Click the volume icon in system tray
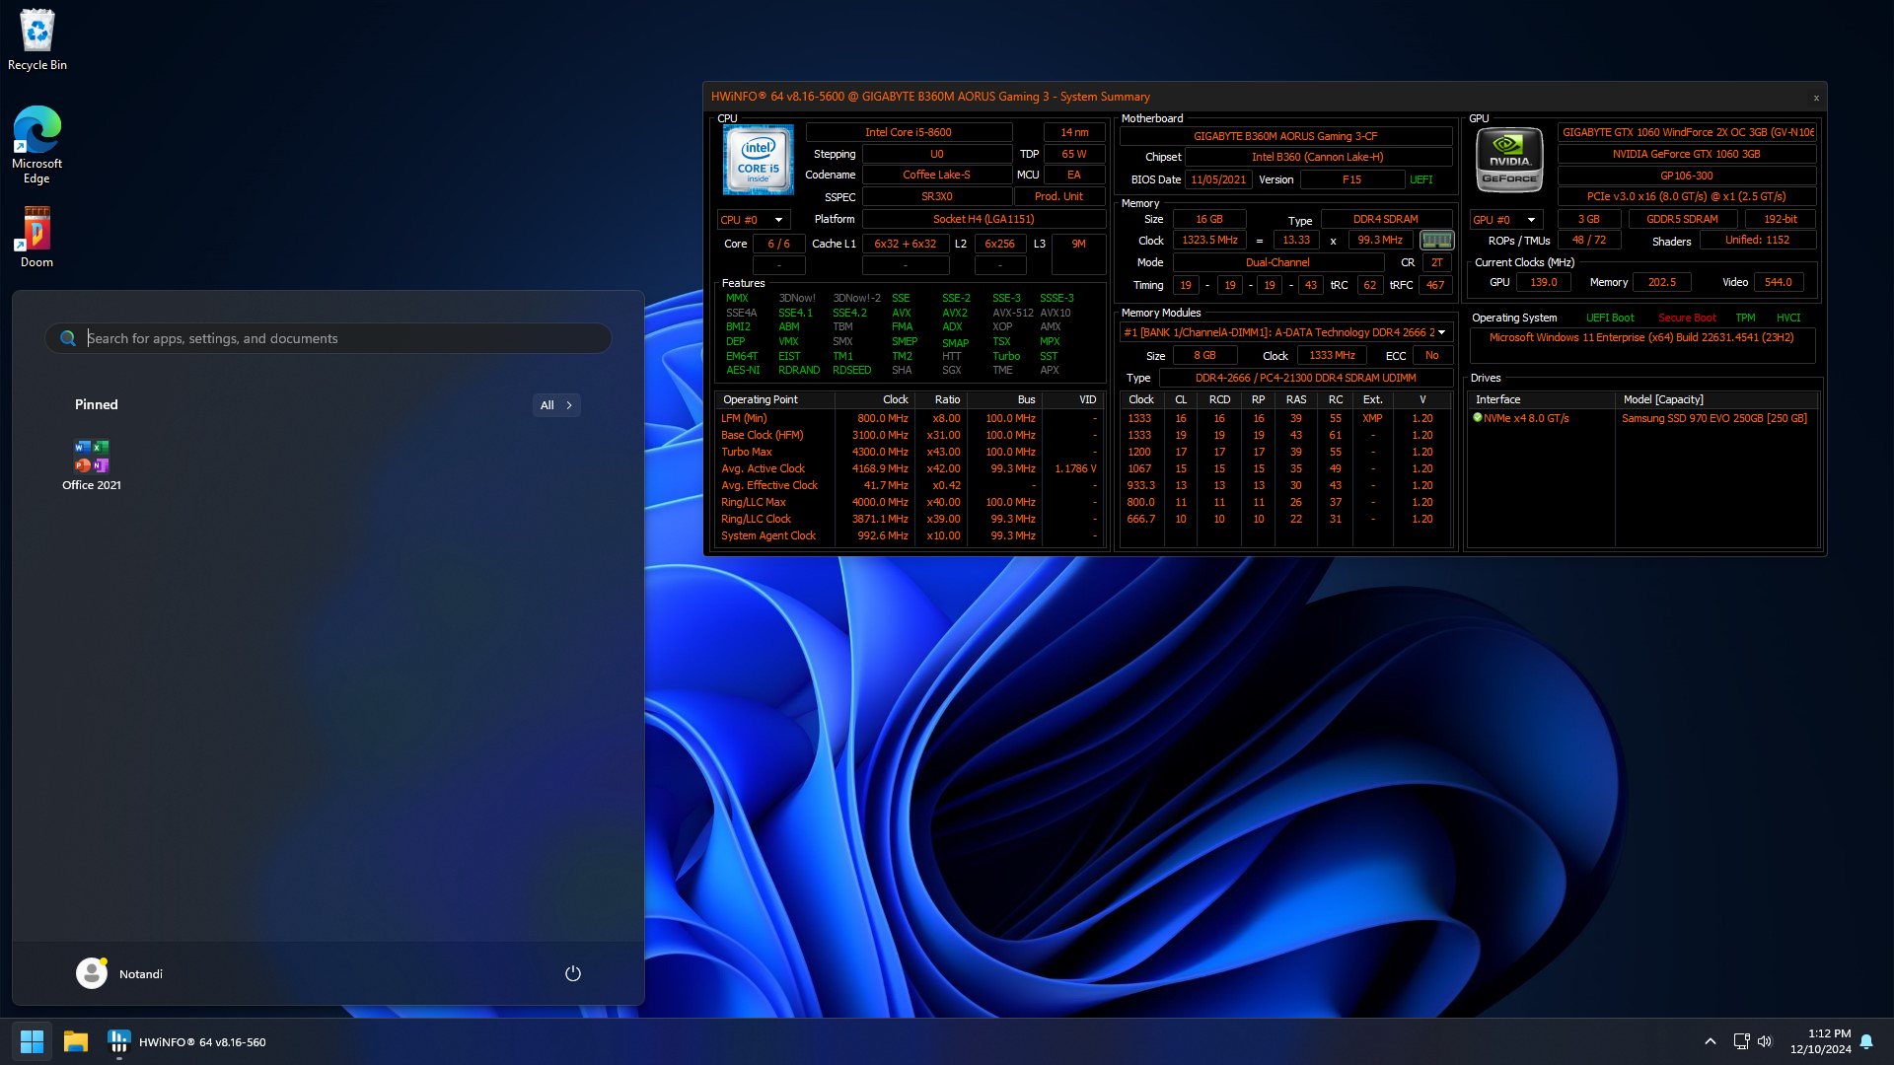This screenshot has width=1894, height=1065. (x=1765, y=1040)
